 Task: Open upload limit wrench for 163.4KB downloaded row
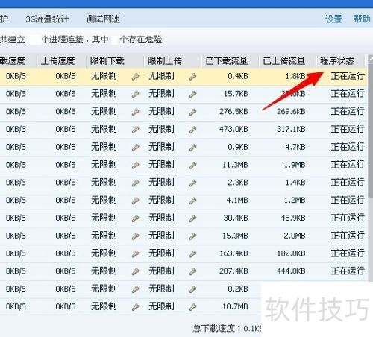pyautogui.click(x=192, y=253)
